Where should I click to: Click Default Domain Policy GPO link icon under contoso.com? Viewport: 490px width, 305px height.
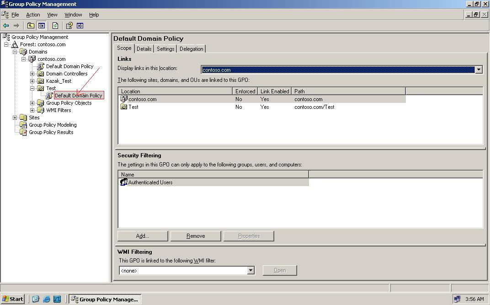point(41,66)
